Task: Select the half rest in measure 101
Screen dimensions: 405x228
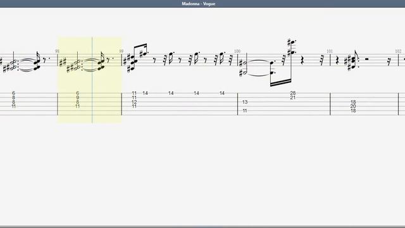Action: [366, 59]
